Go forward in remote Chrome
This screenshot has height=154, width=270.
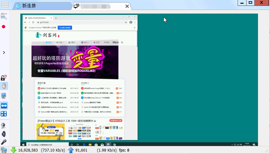29,22
